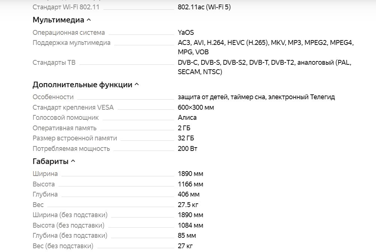
Task: Click the Дополнительные функции heading
Action: point(82,85)
